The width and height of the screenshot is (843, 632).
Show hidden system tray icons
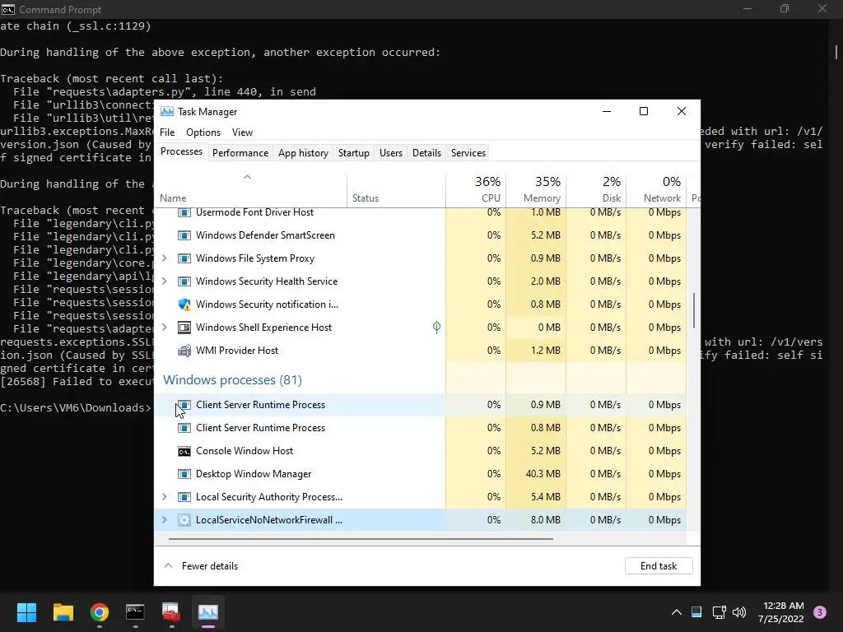pyautogui.click(x=677, y=612)
